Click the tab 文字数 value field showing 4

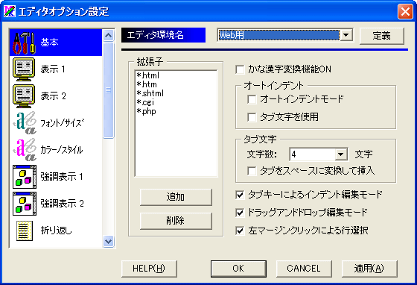[312, 154]
